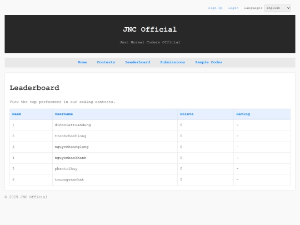The width and height of the screenshot is (300, 225).
Task: Sort by the Points column header
Action: click(187, 114)
